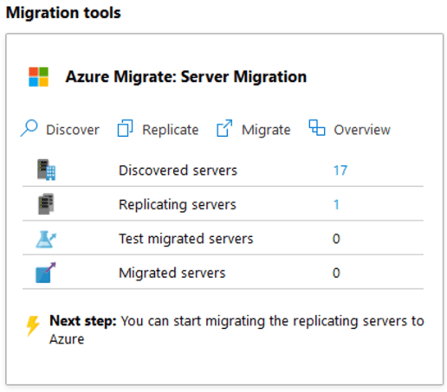
Task: Click the Test migrated servers flask icon
Action: [46, 239]
